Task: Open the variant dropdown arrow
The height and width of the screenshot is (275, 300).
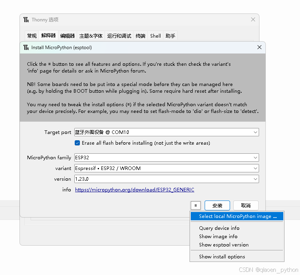Action: 255,168
